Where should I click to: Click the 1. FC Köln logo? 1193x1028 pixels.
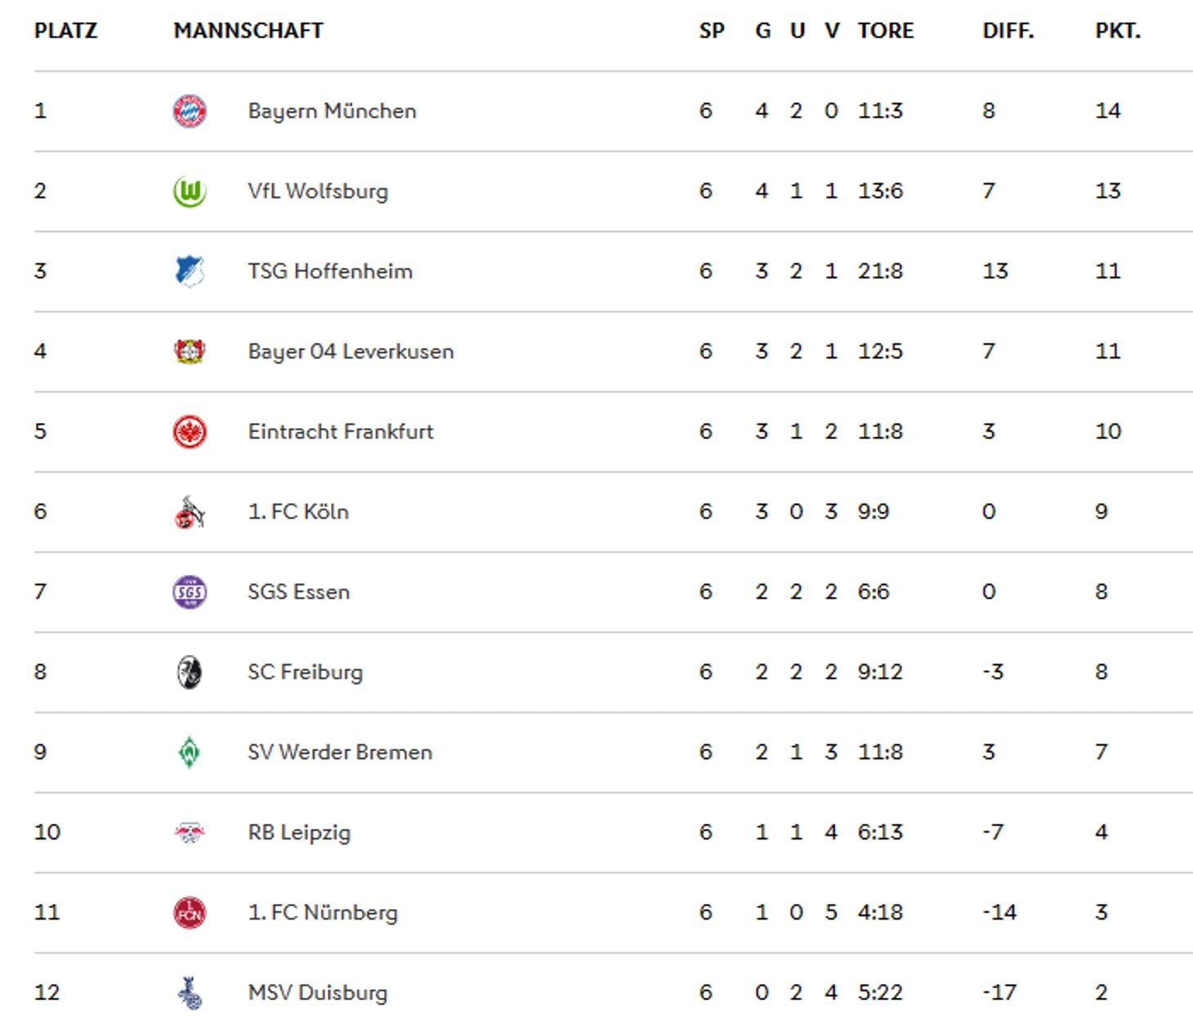(x=190, y=512)
